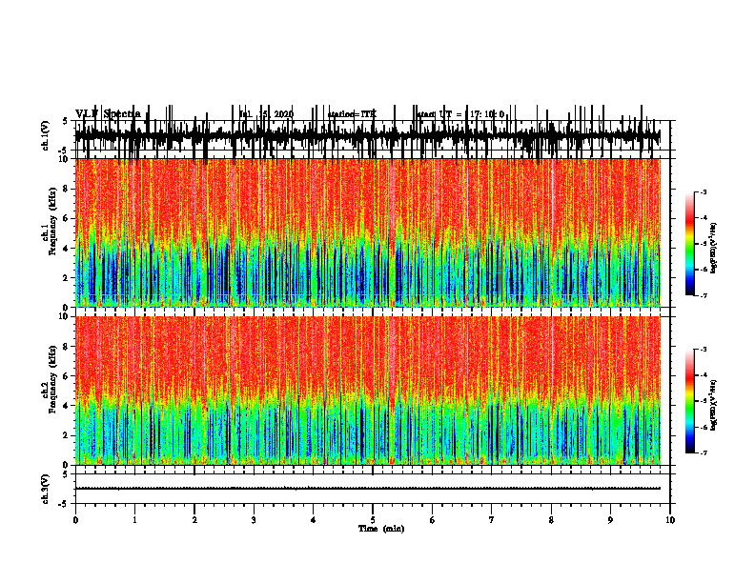
Task: Click the 'ch.3(V)' waveform axis label
Action: [x=45, y=489]
